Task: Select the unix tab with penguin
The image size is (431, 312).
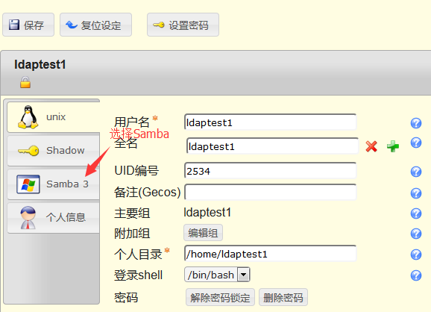Action: point(54,117)
